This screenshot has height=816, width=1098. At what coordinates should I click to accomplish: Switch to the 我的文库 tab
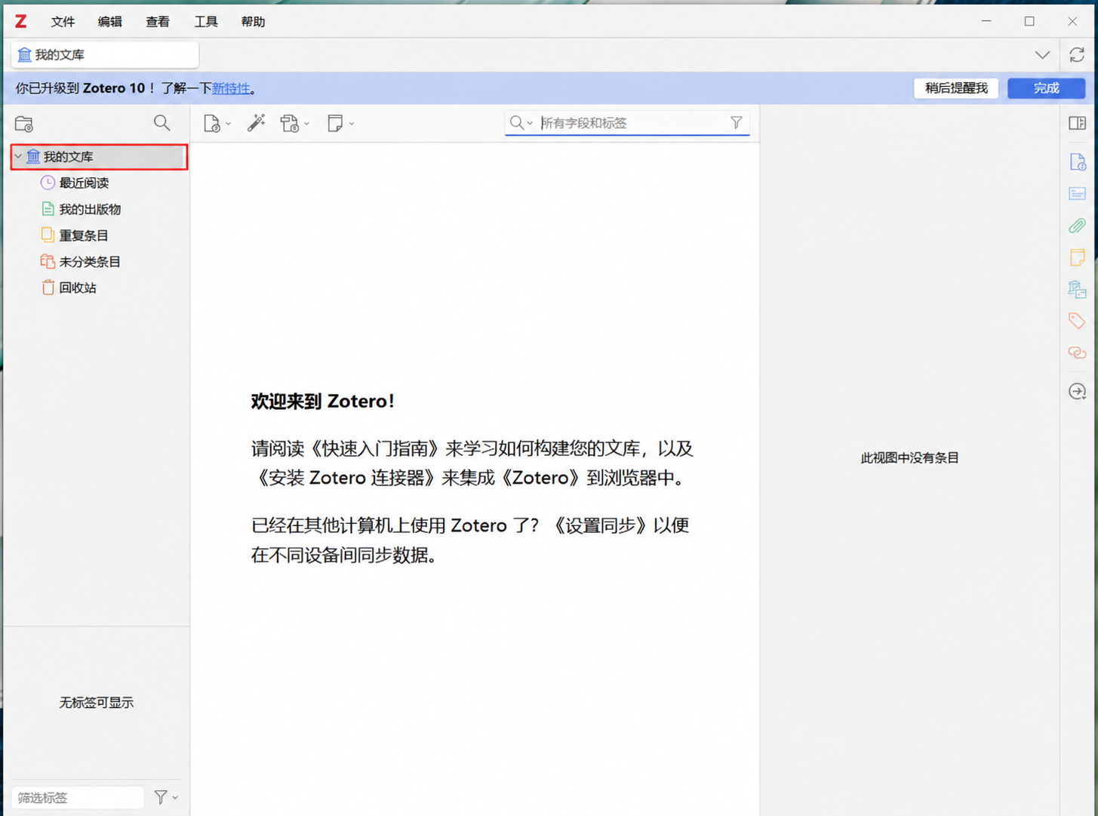click(x=105, y=54)
